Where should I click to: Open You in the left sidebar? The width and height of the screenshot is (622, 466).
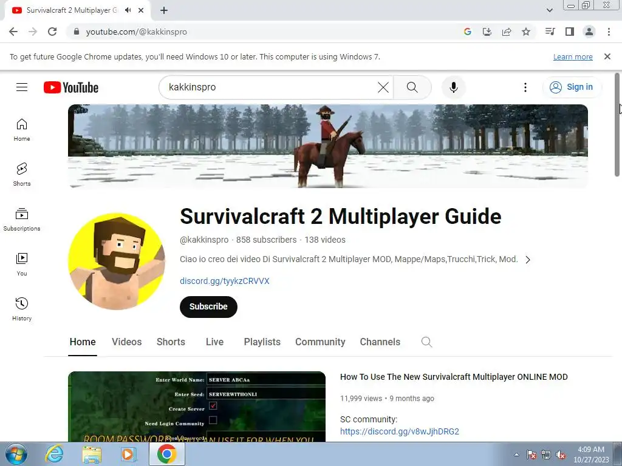[22, 265]
